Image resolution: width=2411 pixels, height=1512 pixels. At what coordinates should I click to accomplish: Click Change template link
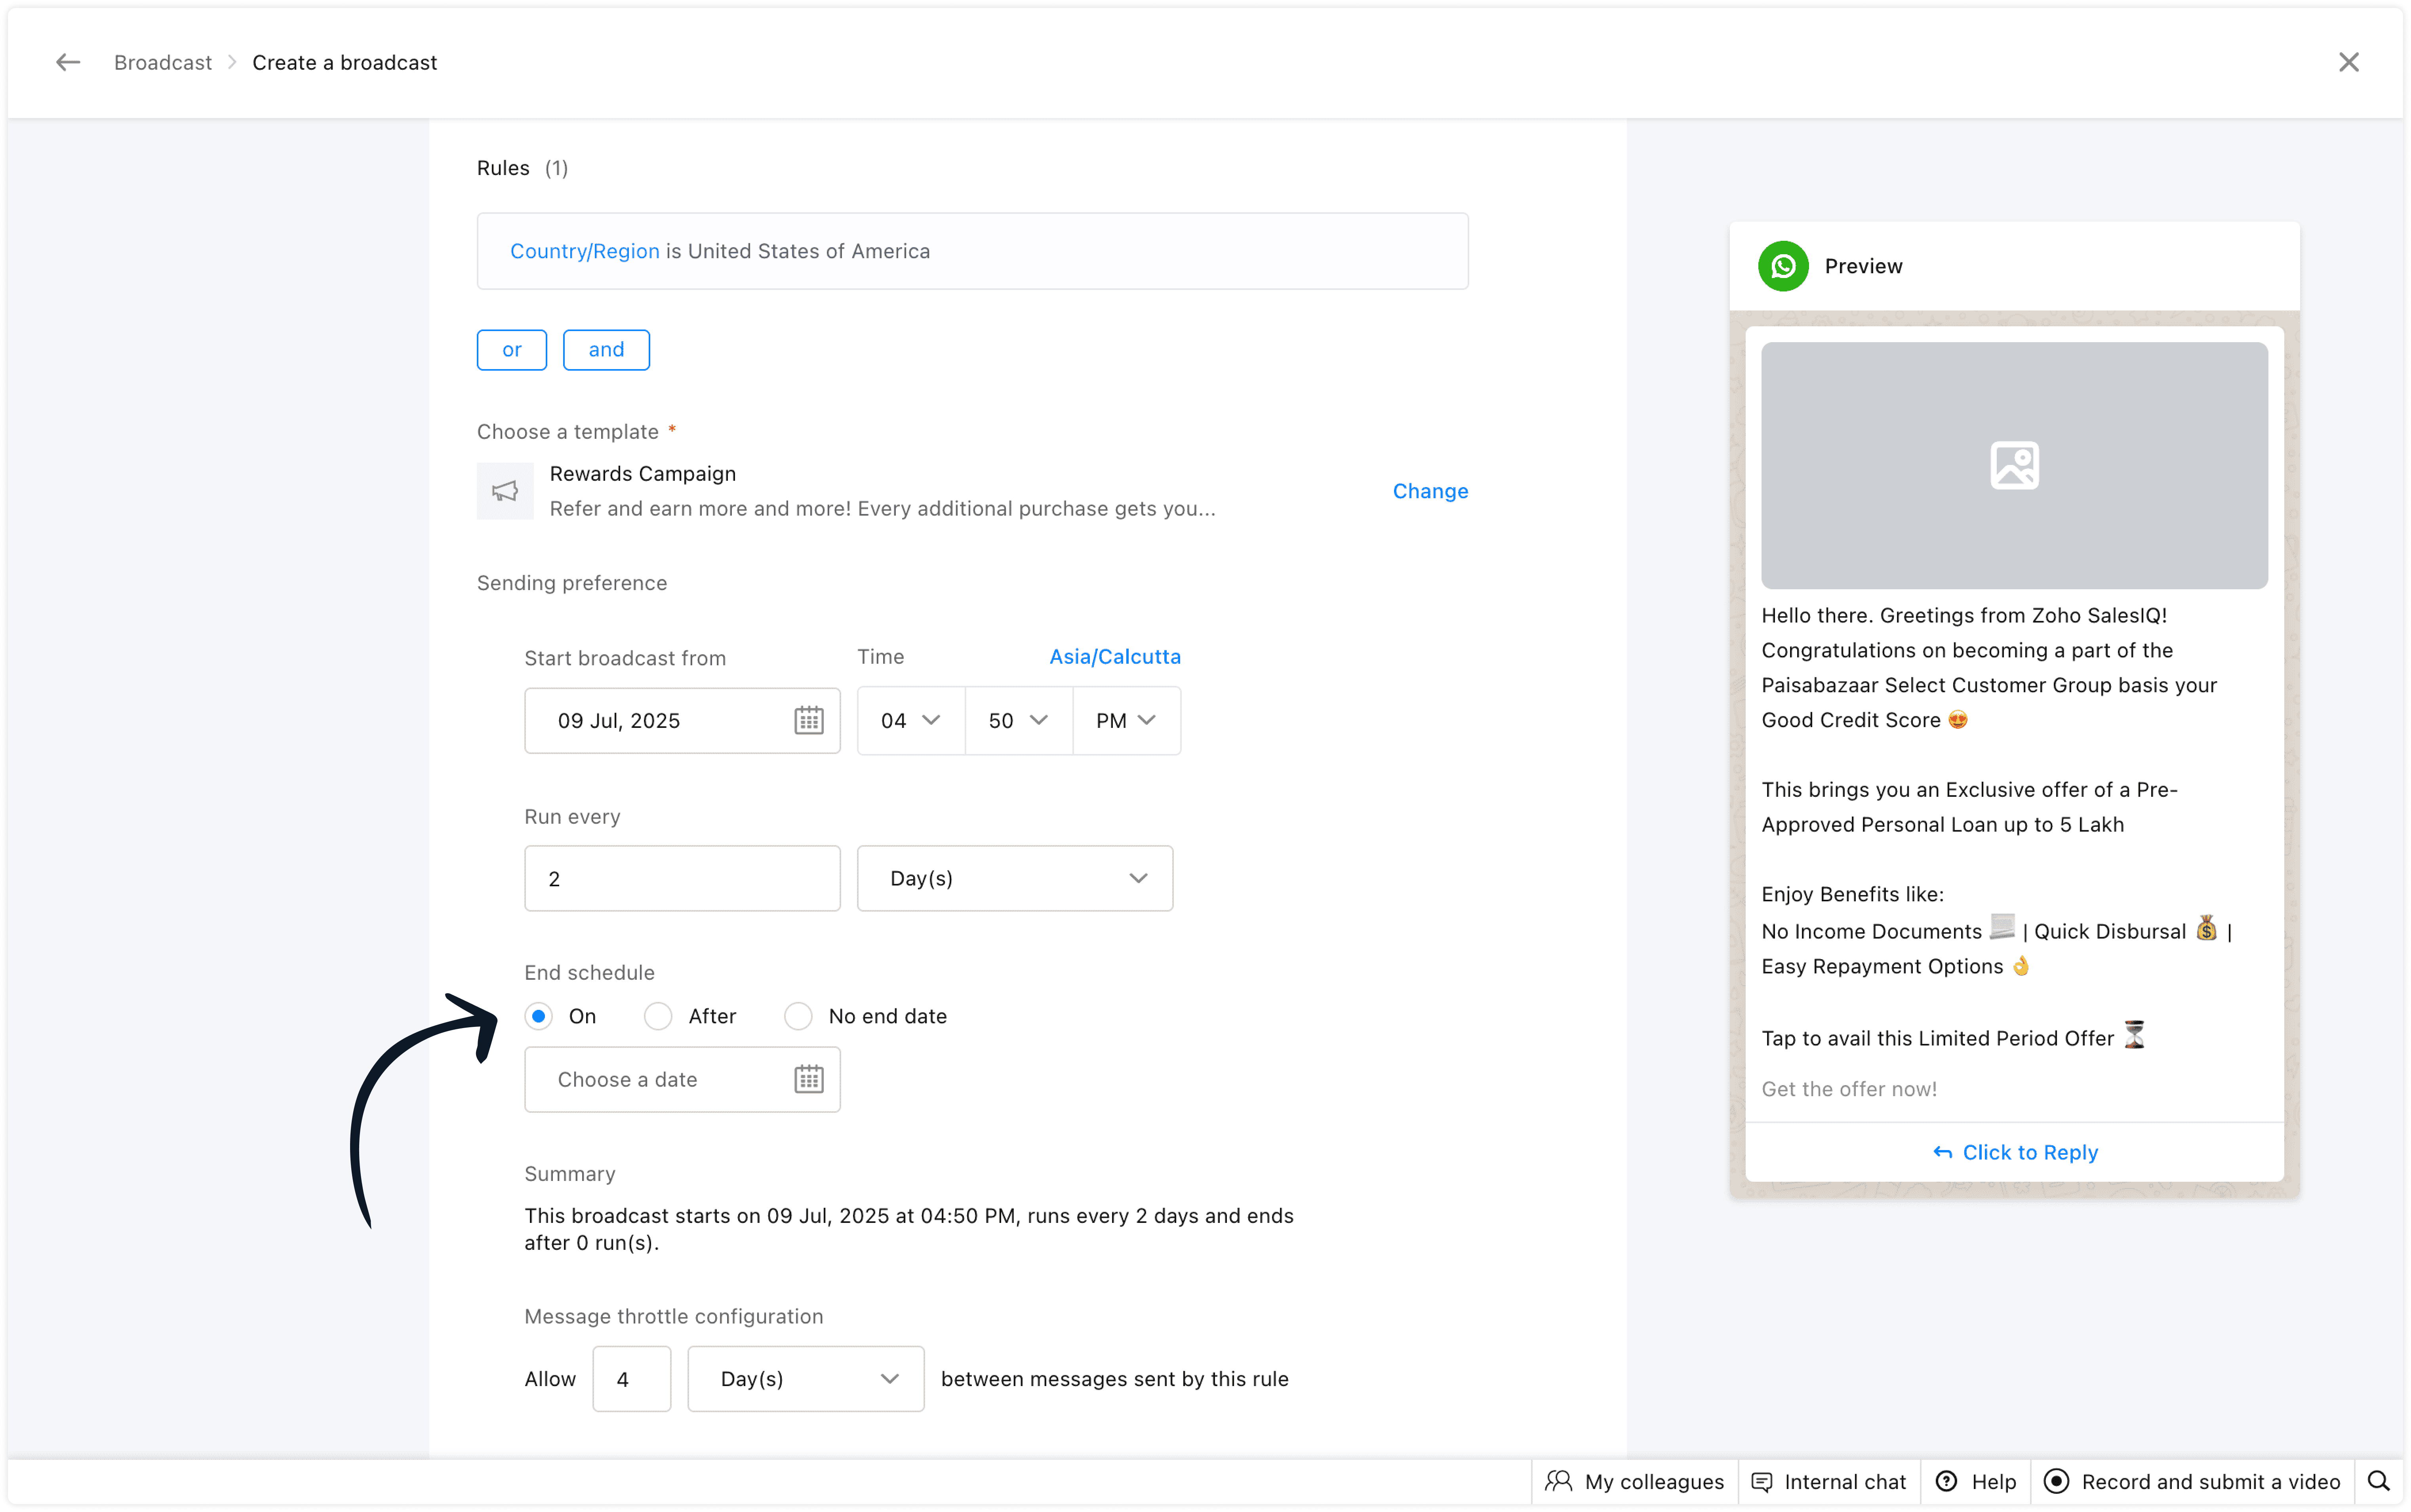[1430, 491]
